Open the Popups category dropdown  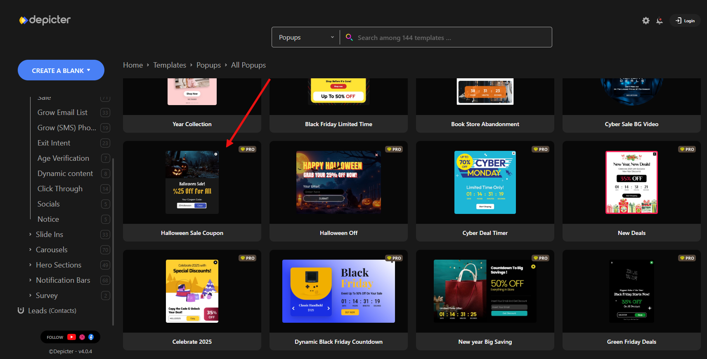[x=306, y=37]
